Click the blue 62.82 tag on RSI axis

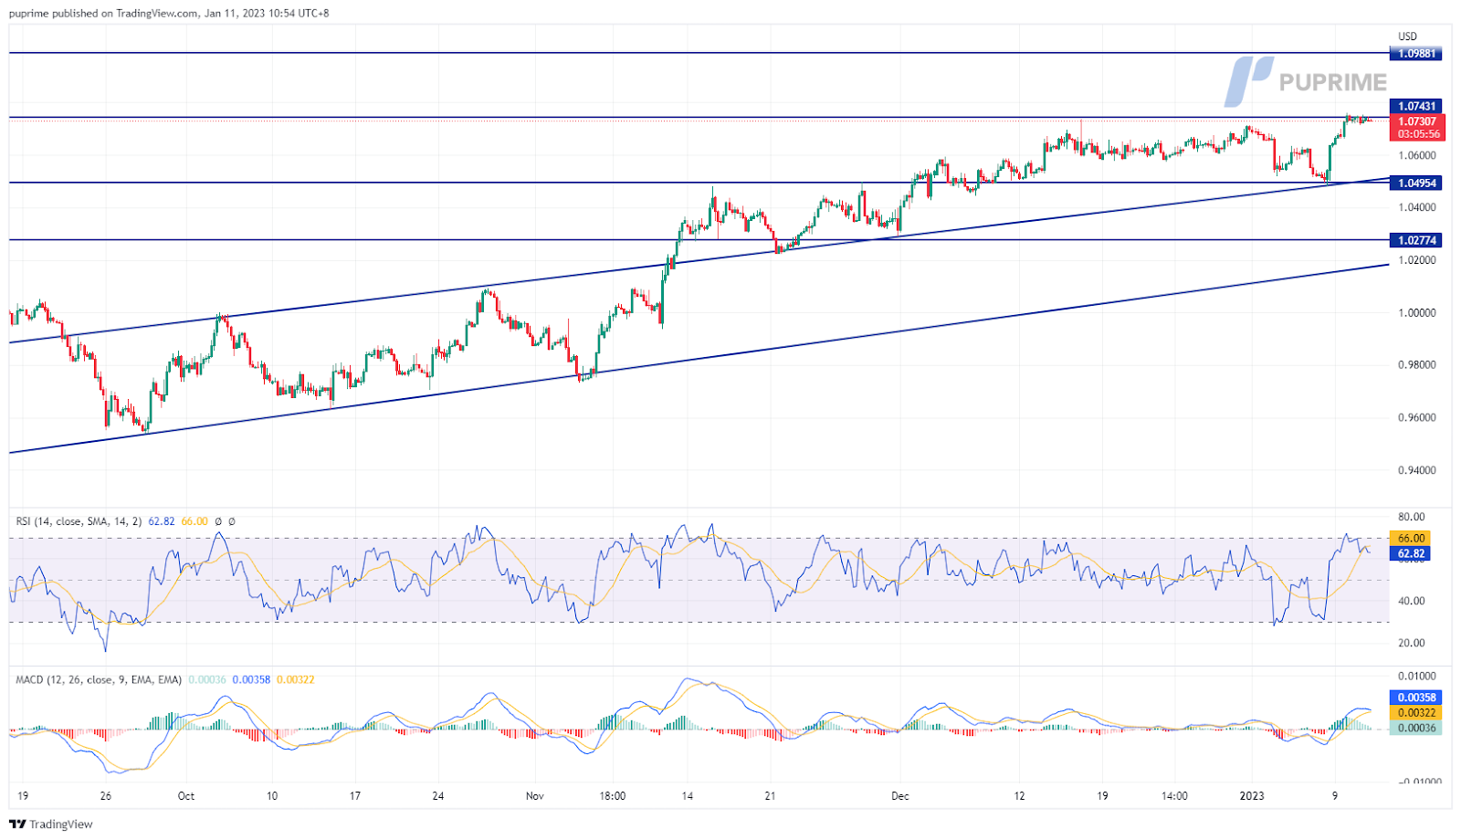tap(1410, 554)
